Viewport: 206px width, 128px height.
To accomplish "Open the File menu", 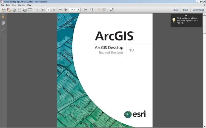I will (x=3, y=5).
